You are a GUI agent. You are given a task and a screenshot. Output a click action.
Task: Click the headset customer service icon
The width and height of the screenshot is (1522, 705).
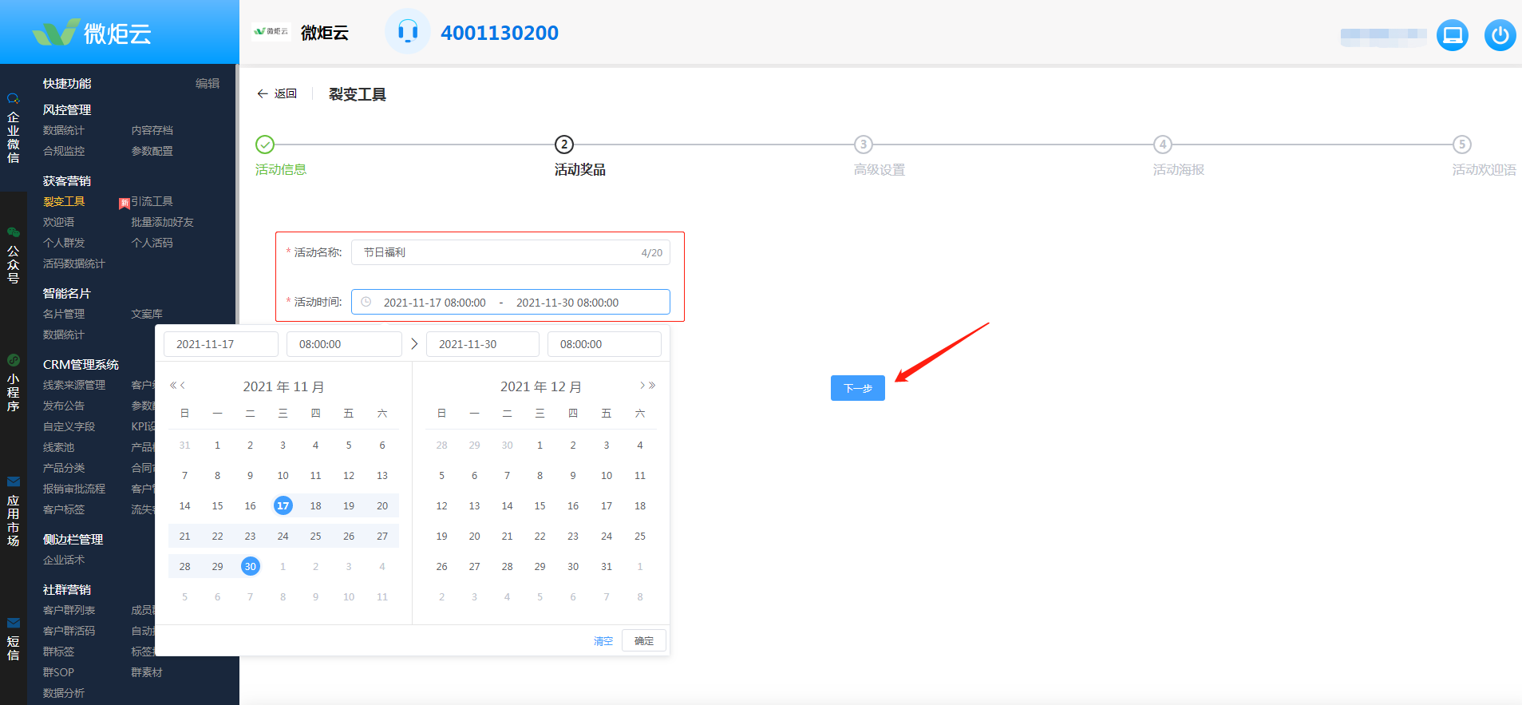click(x=408, y=32)
